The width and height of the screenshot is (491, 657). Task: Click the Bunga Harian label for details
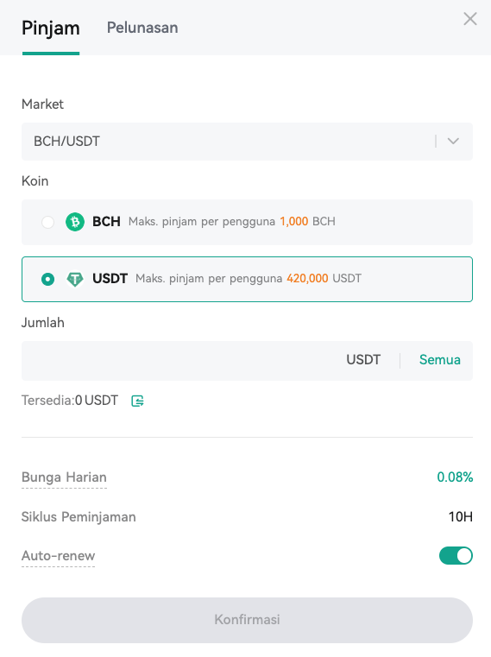64,477
